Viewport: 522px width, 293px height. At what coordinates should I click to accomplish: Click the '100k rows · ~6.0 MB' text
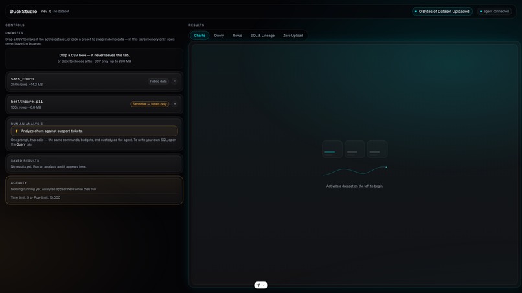click(x=26, y=107)
